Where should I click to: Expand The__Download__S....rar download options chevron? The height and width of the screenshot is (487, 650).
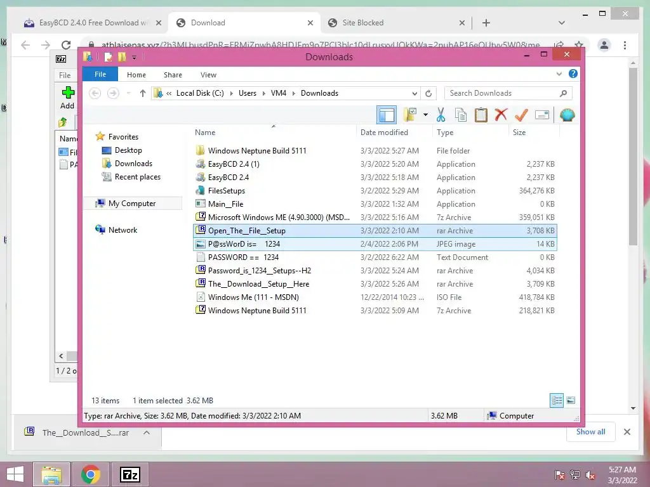pyautogui.click(x=147, y=432)
